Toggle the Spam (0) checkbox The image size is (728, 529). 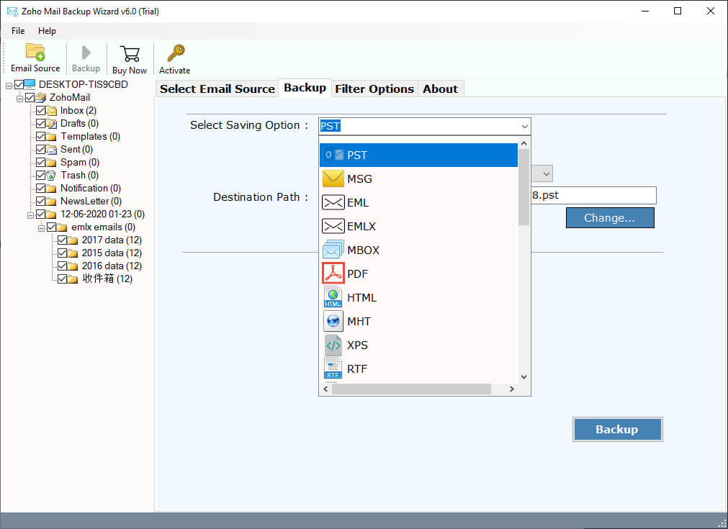coord(40,163)
